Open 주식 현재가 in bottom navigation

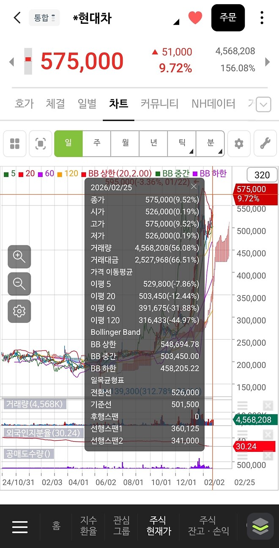coord(159,526)
